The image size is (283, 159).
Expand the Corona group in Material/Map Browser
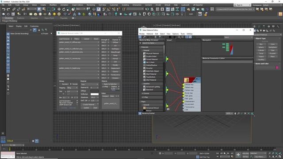142,93
